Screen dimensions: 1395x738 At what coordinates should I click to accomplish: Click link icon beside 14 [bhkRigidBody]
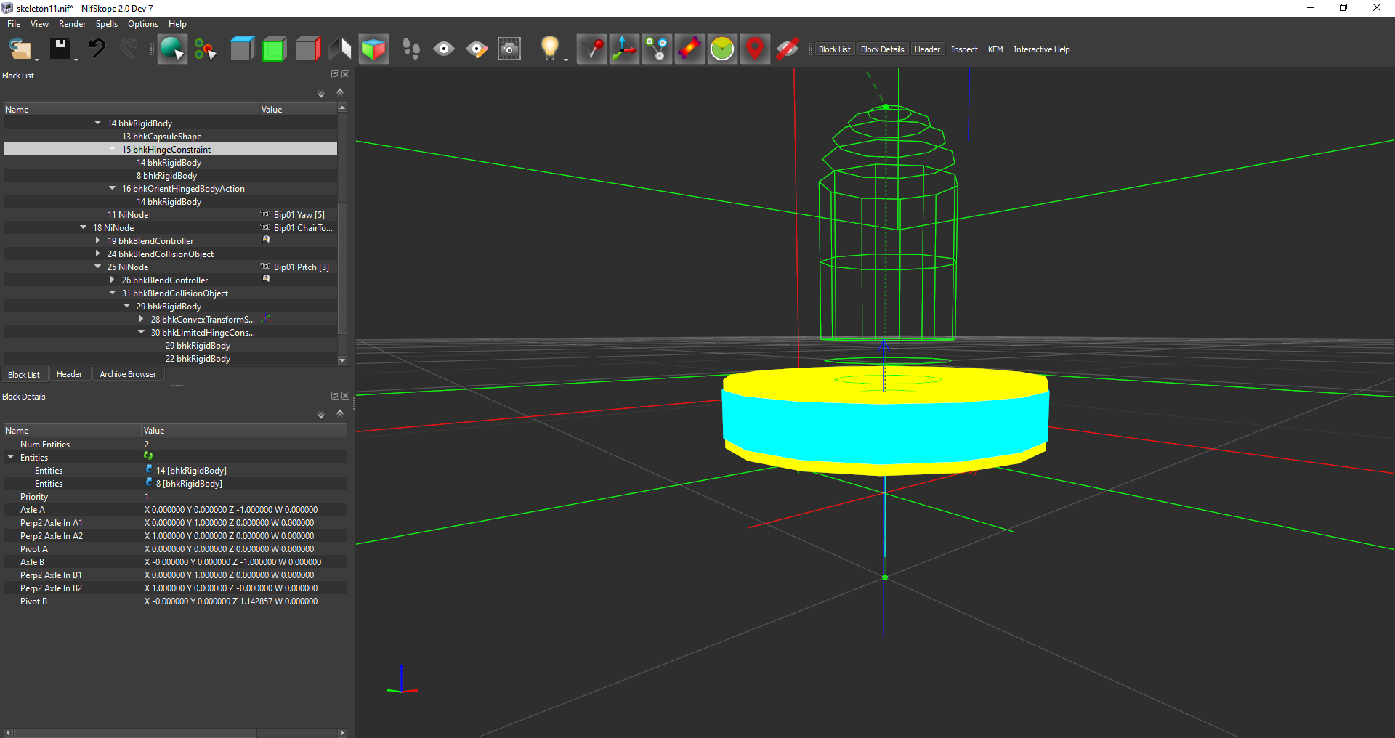[149, 469]
